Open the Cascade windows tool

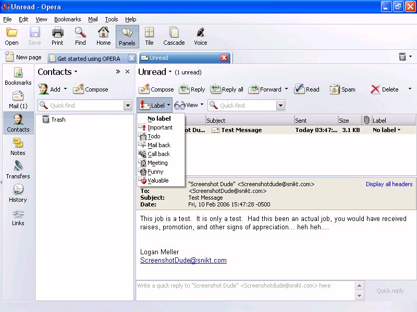pos(174,36)
